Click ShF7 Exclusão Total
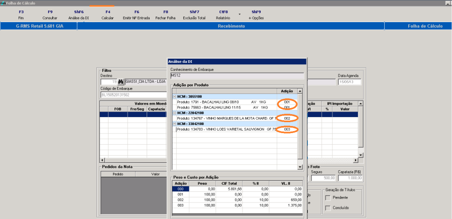The height and width of the screenshot is (219, 452). [x=194, y=15]
